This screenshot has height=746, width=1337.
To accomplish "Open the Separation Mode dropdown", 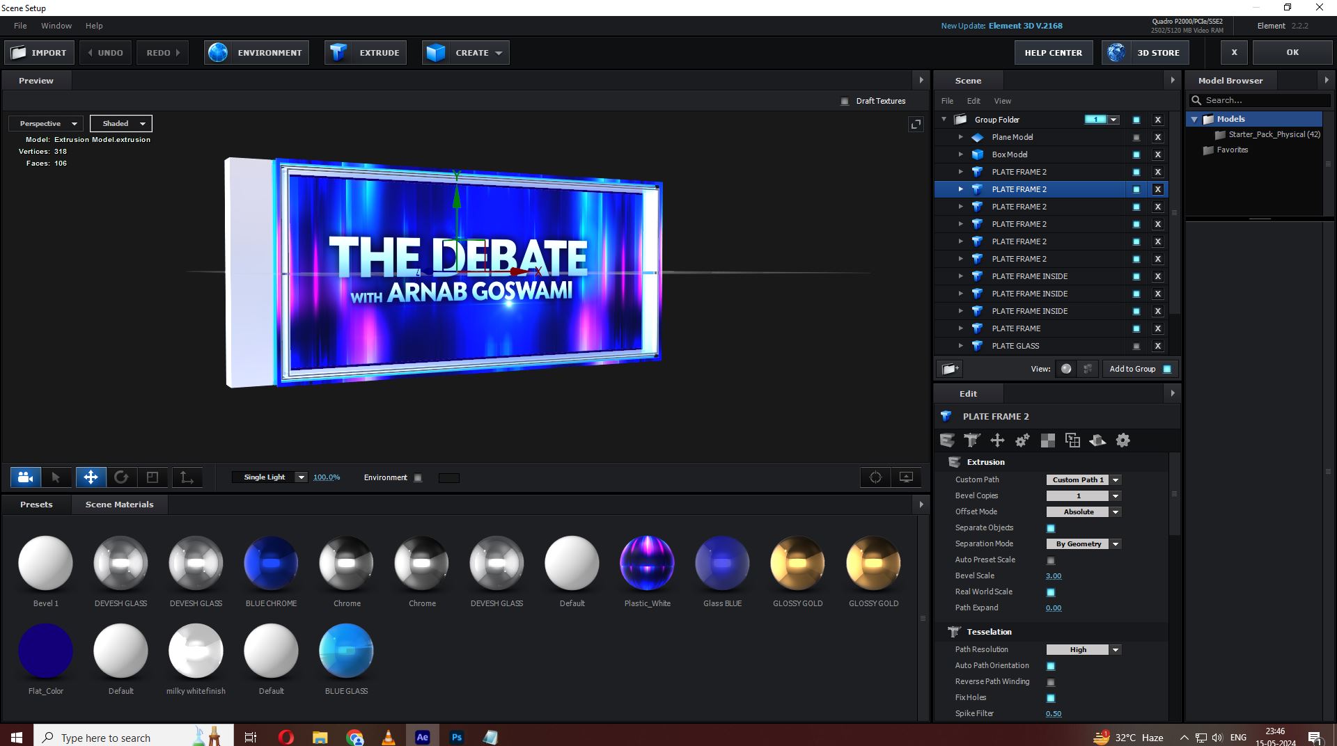I will pos(1084,544).
